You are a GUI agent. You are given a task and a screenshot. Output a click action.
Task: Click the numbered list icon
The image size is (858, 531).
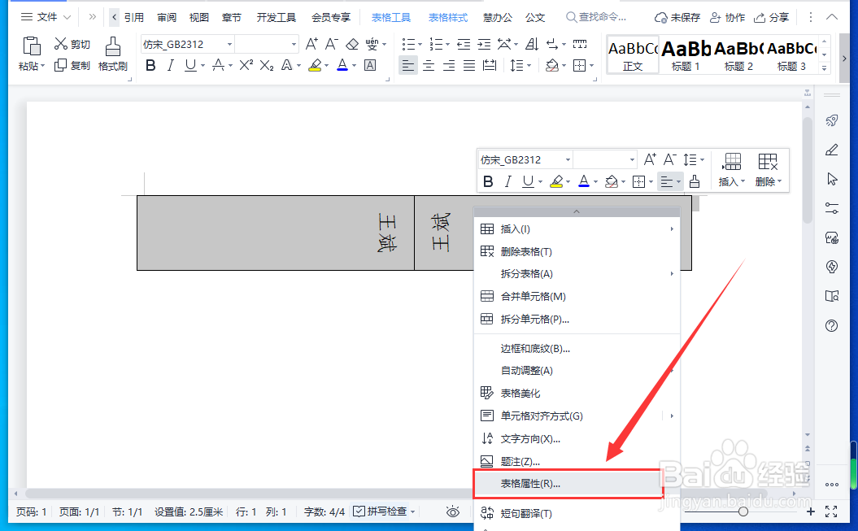click(436, 44)
